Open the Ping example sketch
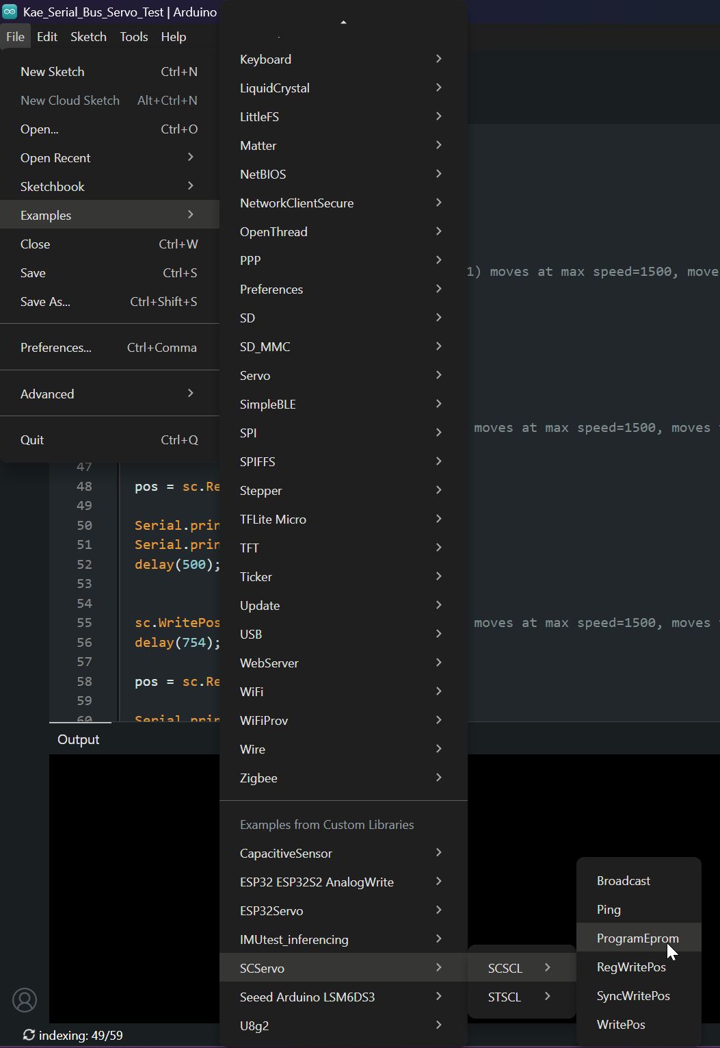720x1048 pixels. 639,910
